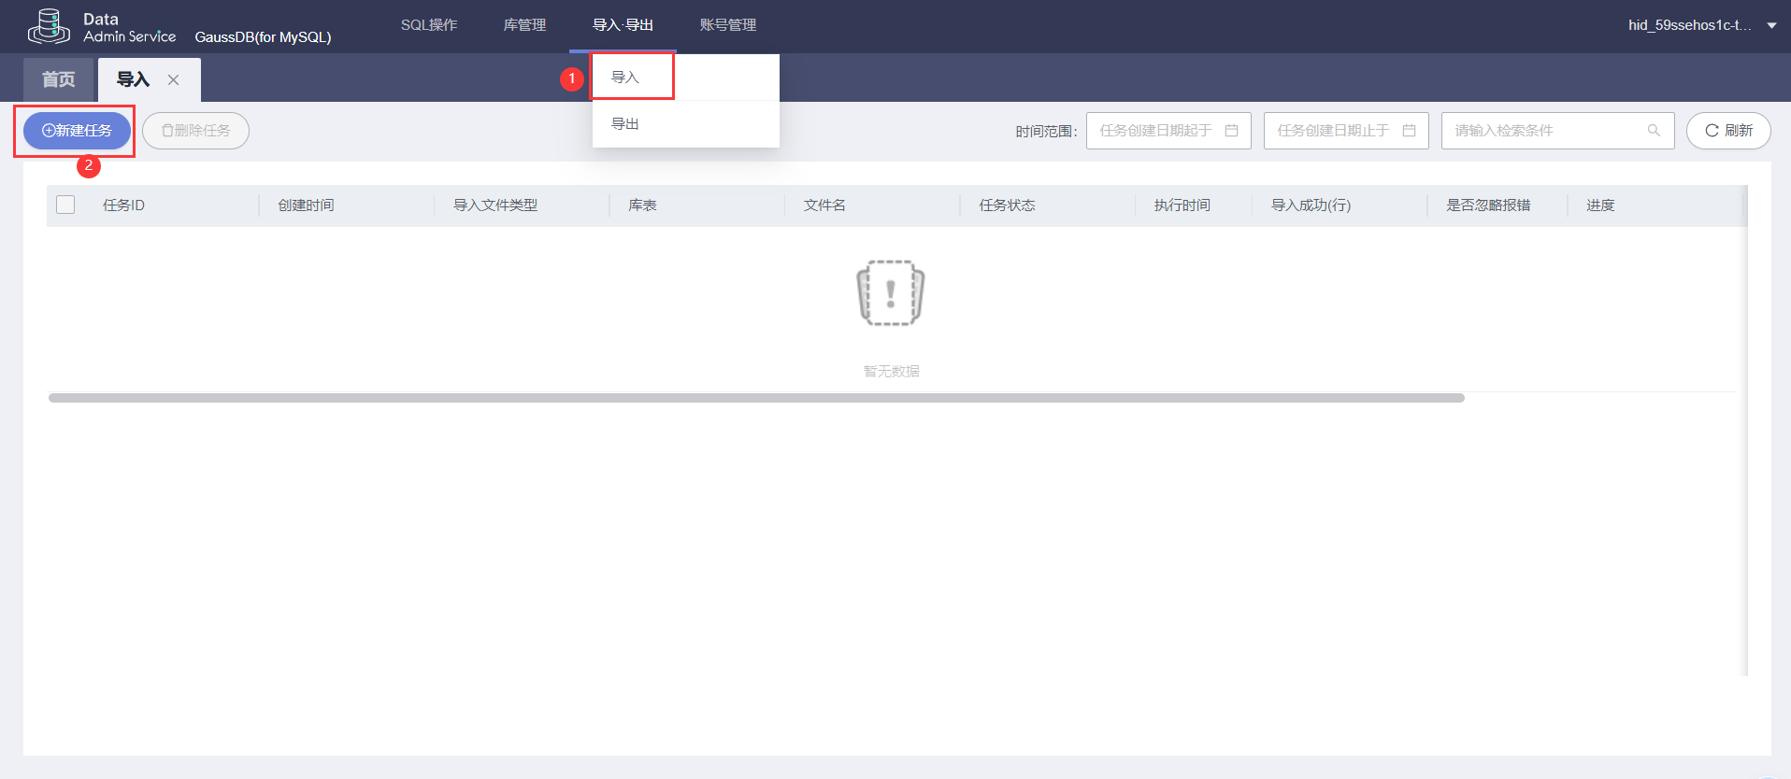
Task: Click the 库表 column header
Action: (x=642, y=205)
